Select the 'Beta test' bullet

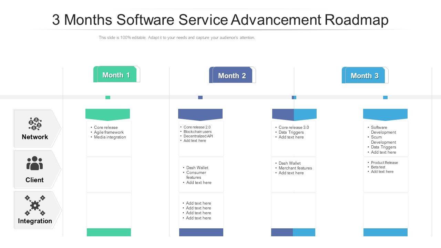pos(378,167)
